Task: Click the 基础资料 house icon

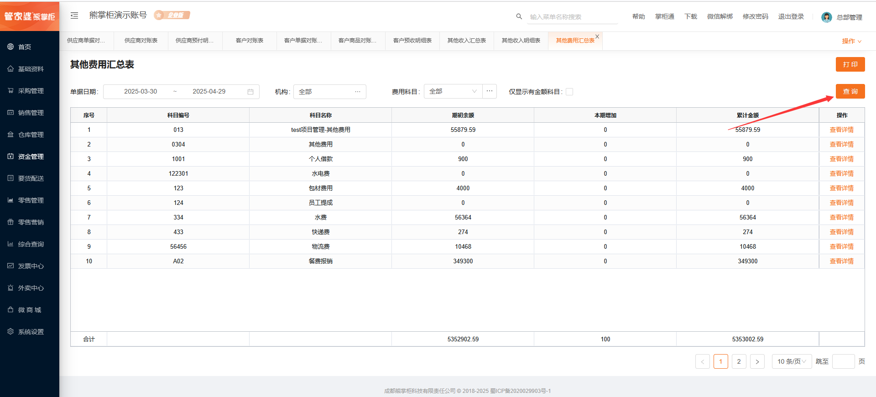Action: click(10, 68)
